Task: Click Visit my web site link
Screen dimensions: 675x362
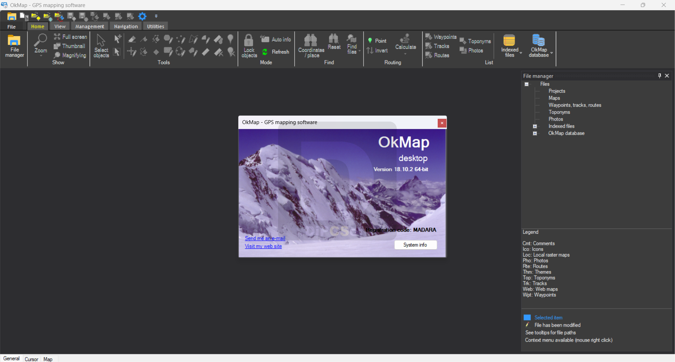Action: pos(263,246)
